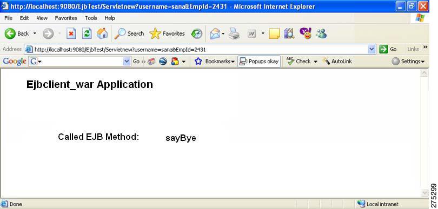This screenshot has width=438, height=209.
Task: Expand the Mail dropdown arrow
Action: pyautogui.click(x=223, y=34)
